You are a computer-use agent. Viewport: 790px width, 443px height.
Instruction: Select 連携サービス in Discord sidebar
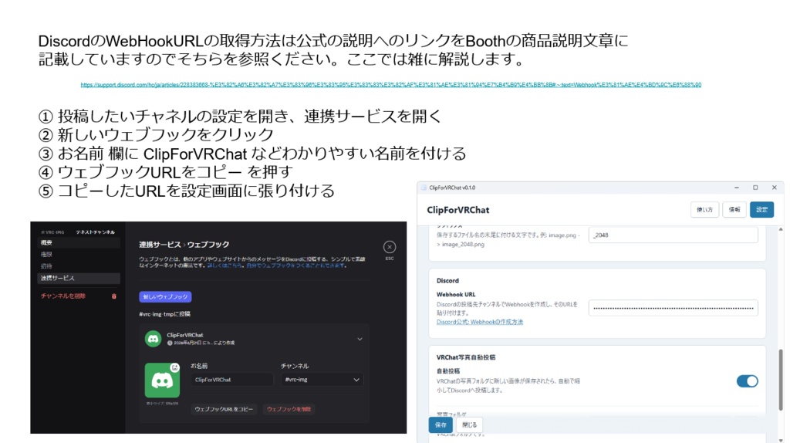[79, 278]
